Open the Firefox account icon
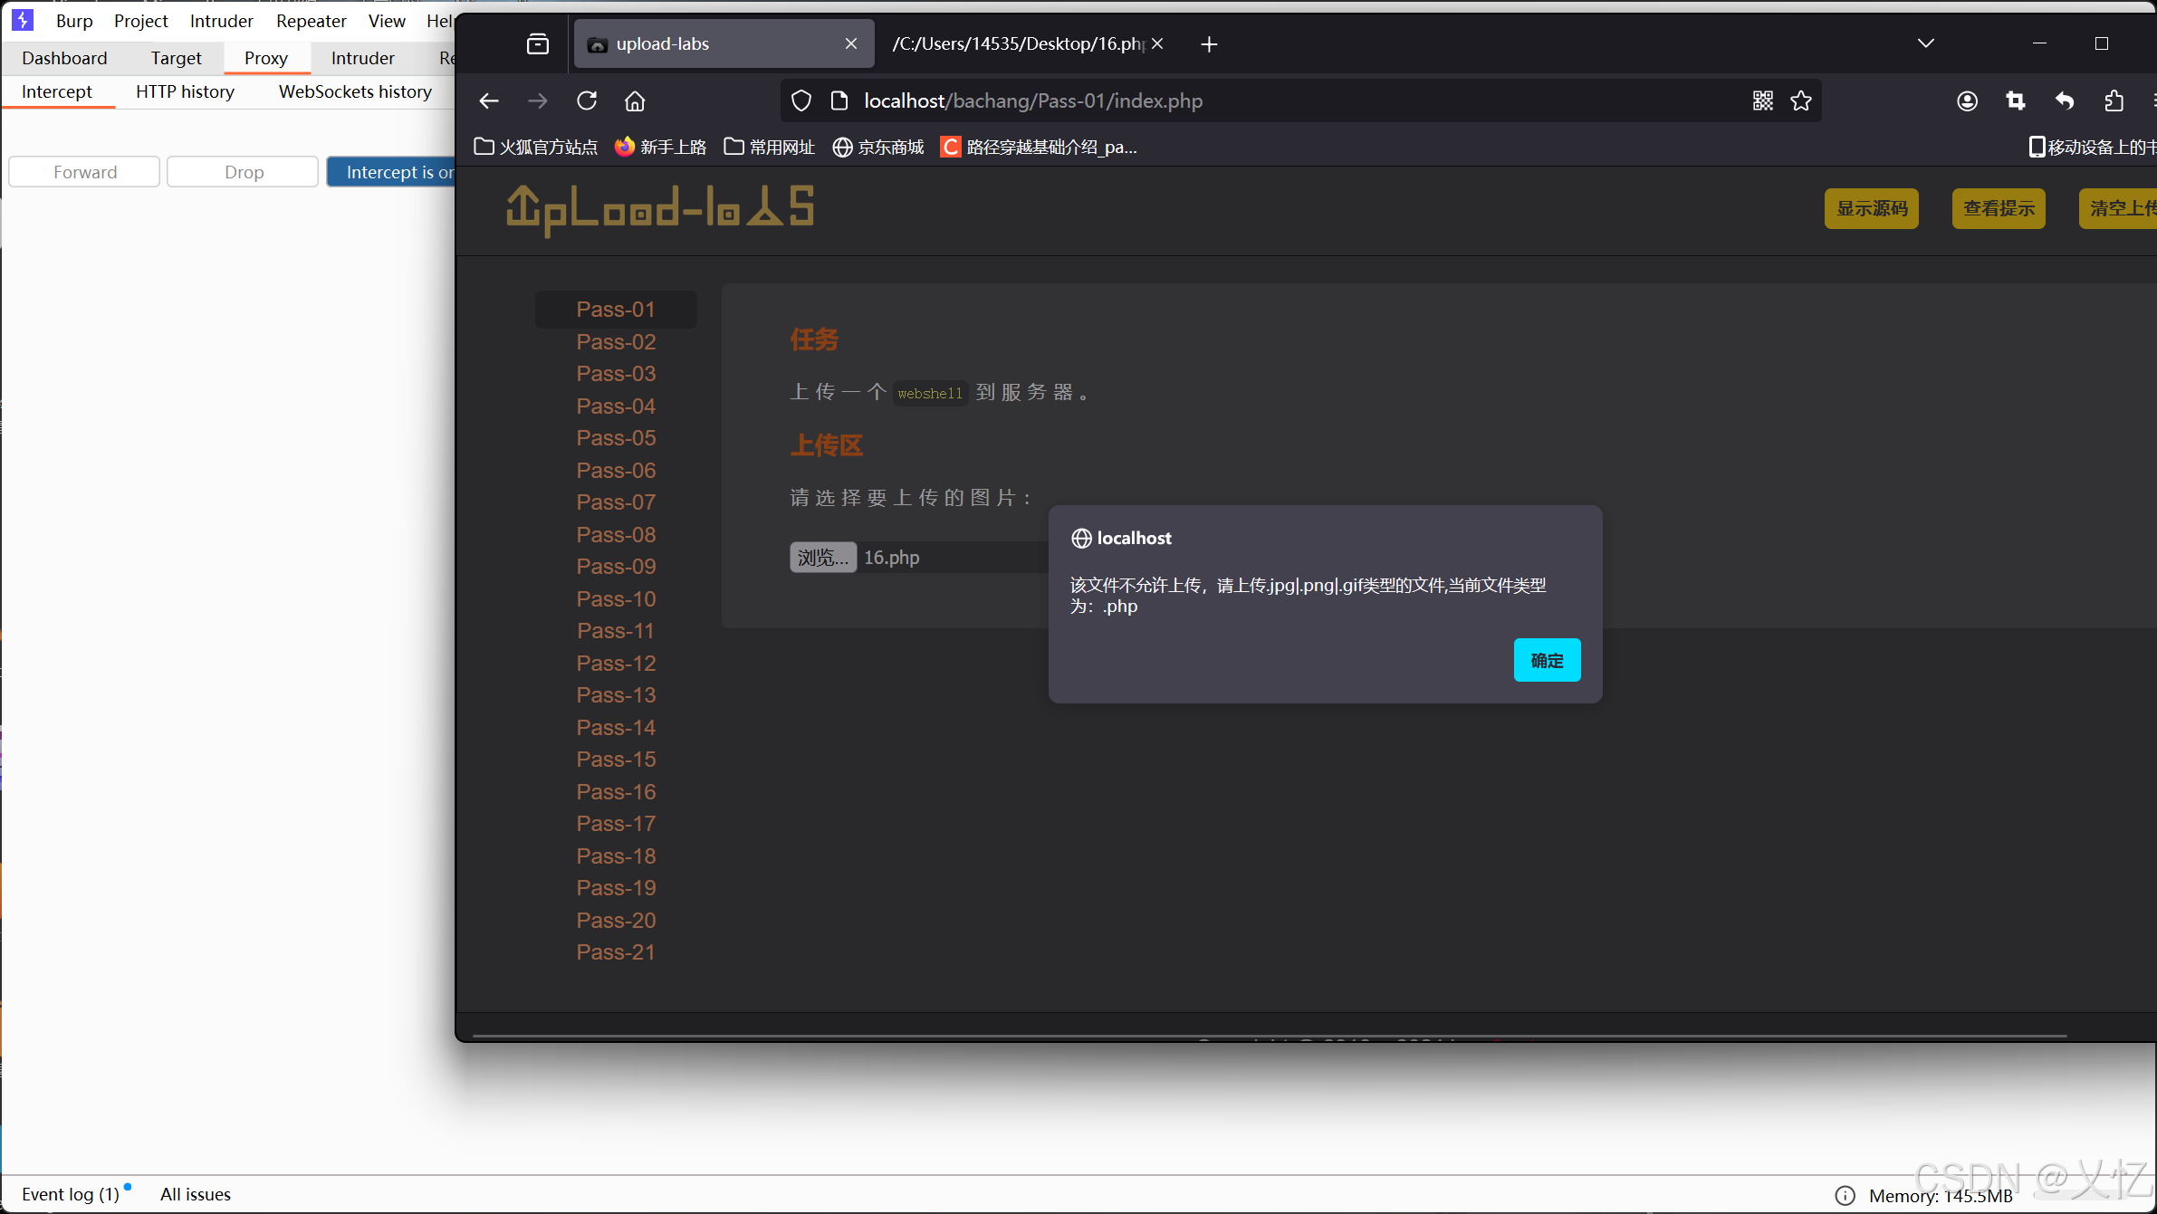 tap(1967, 100)
